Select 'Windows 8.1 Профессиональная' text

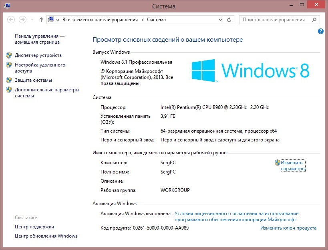136,62
